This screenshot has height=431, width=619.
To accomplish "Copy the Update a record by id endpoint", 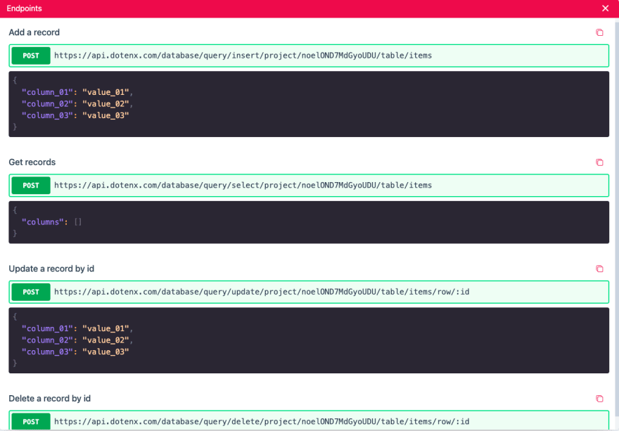I will pos(599,269).
